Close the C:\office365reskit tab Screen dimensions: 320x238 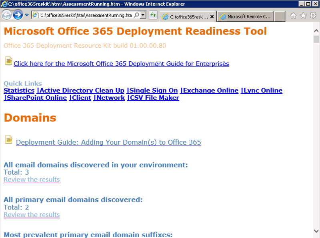pyautogui.click(x=212, y=17)
